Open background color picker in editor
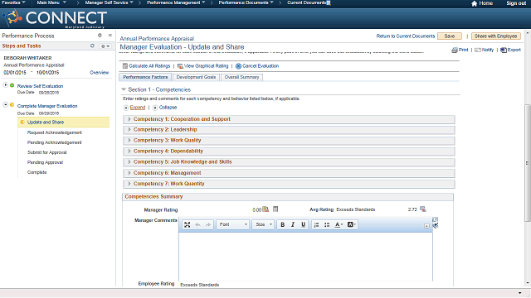Viewport: 531px width, 298px height. (352, 224)
